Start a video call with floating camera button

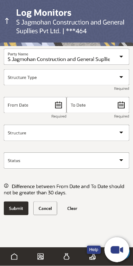pyautogui.click(x=117, y=250)
